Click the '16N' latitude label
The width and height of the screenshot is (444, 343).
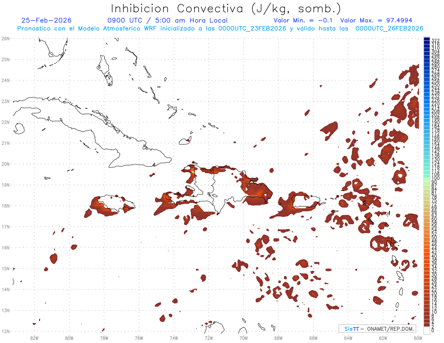point(5,248)
